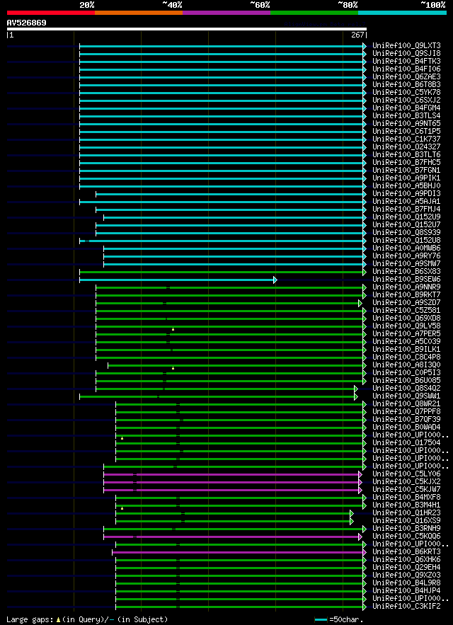Select the UniRef100_B3RNH9 label
453x625 pixels.
pyautogui.click(x=406, y=529)
